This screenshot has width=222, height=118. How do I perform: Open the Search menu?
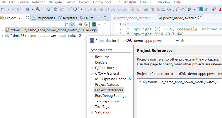pyautogui.click(x=70, y=2)
